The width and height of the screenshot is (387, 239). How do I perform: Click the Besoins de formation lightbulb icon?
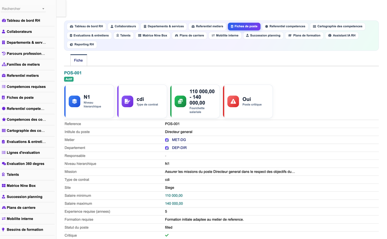click(x=4, y=229)
